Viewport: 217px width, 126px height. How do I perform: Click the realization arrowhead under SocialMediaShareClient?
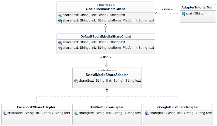105,26
